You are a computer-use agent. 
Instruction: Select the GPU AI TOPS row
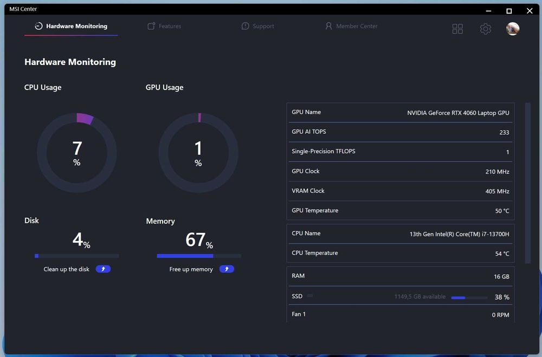point(401,132)
